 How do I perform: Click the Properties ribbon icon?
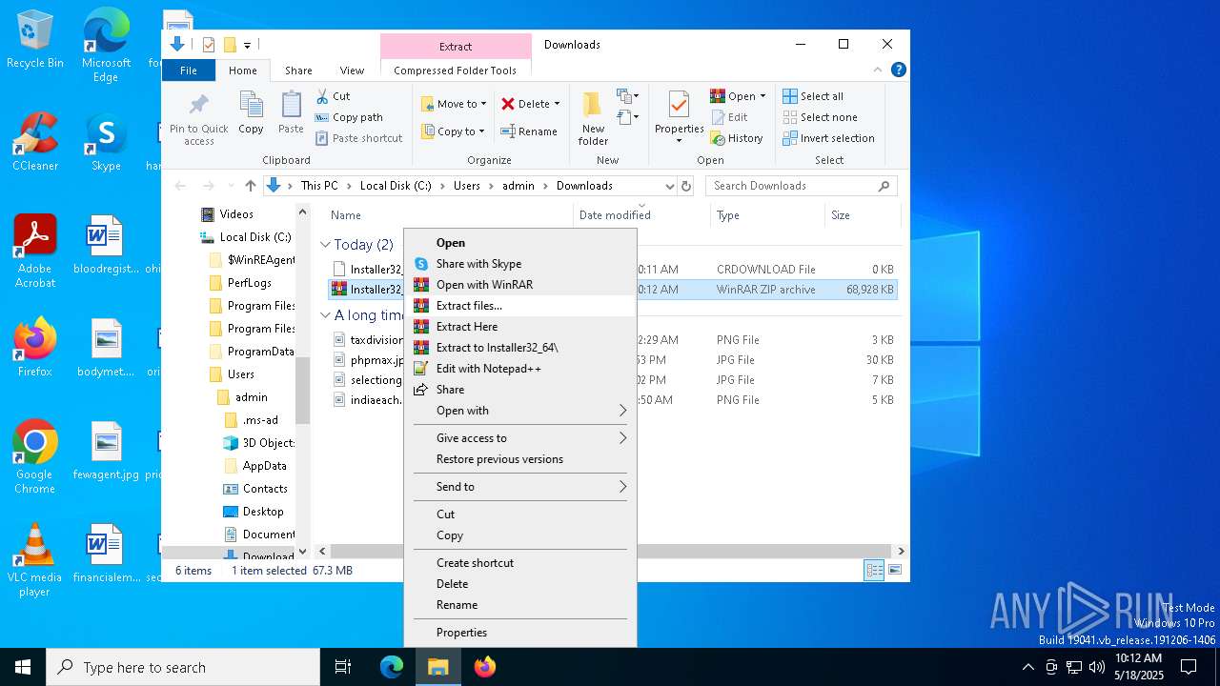[679, 118]
